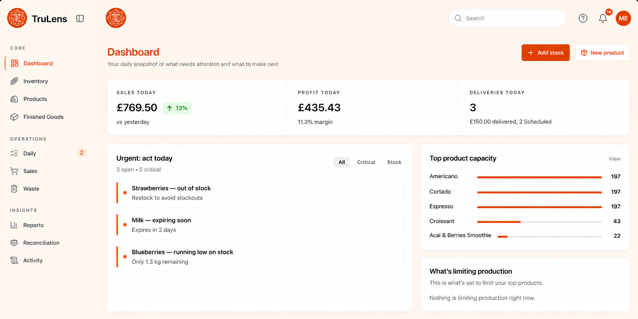The image size is (638, 319).
Task: Click the Espresso capacity bar
Action: pyautogui.click(x=539, y=207)
